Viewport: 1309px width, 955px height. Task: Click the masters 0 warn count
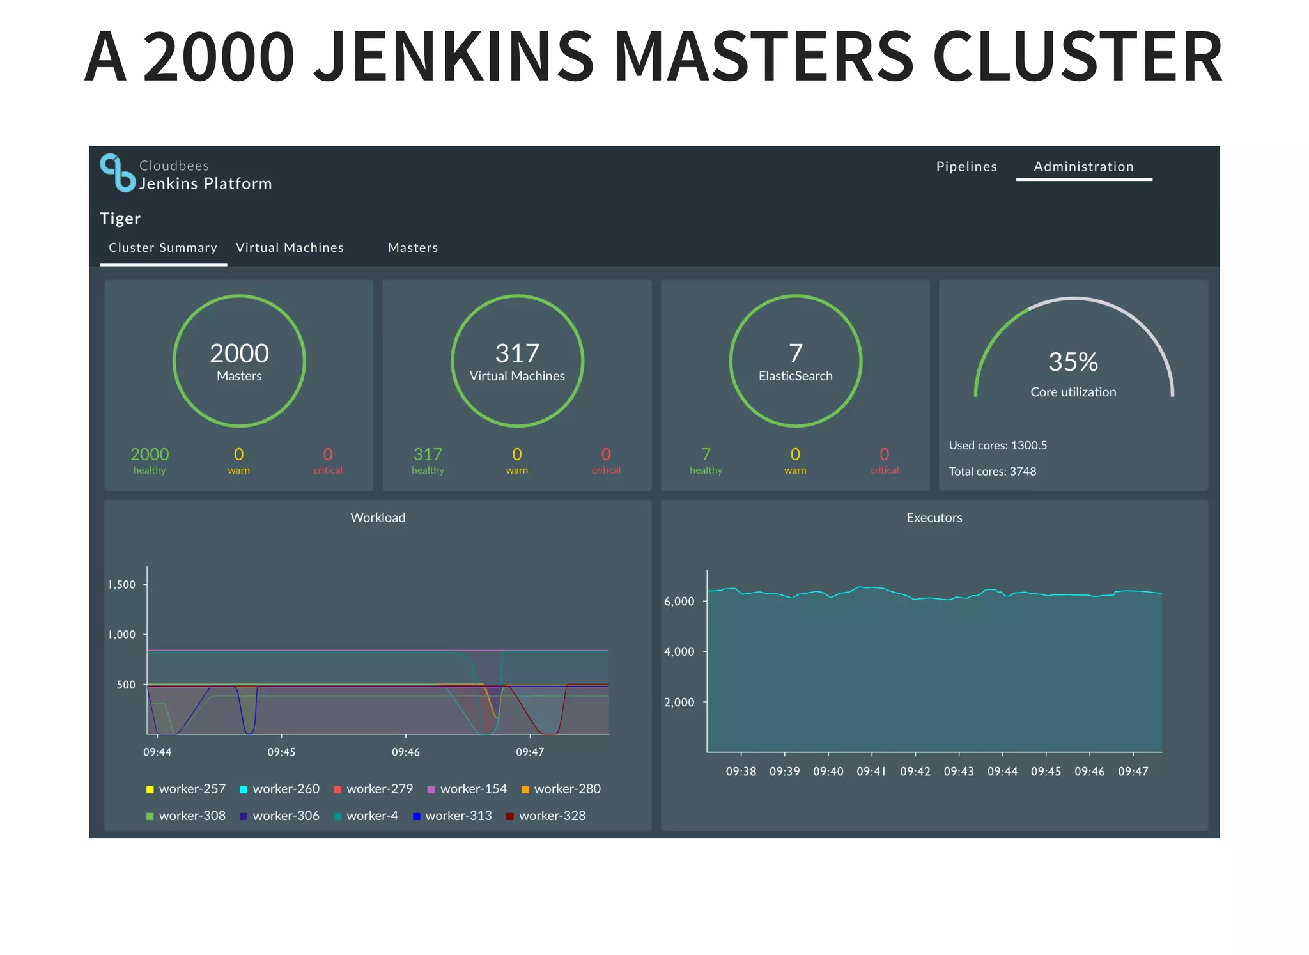(238, 460)
